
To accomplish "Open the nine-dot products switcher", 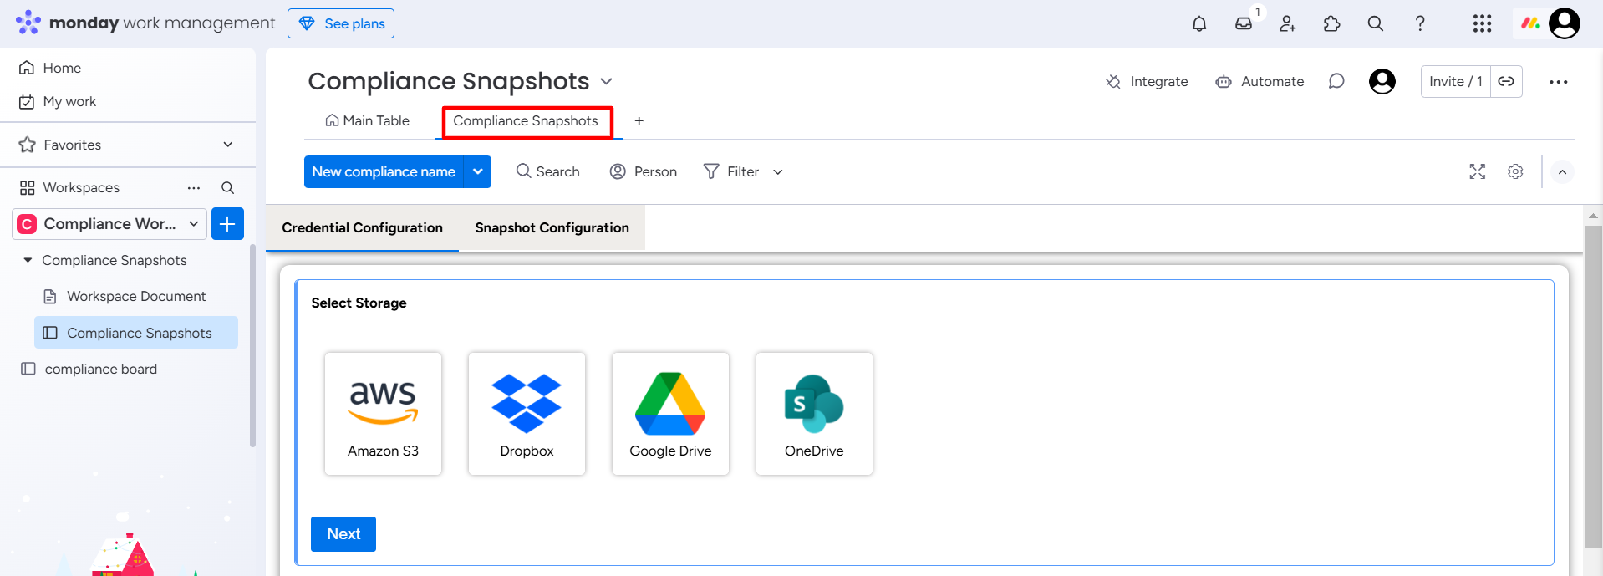I will tap(1482, 23).
